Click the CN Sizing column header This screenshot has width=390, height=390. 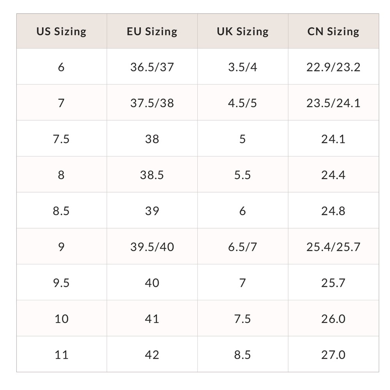(333, 31)
